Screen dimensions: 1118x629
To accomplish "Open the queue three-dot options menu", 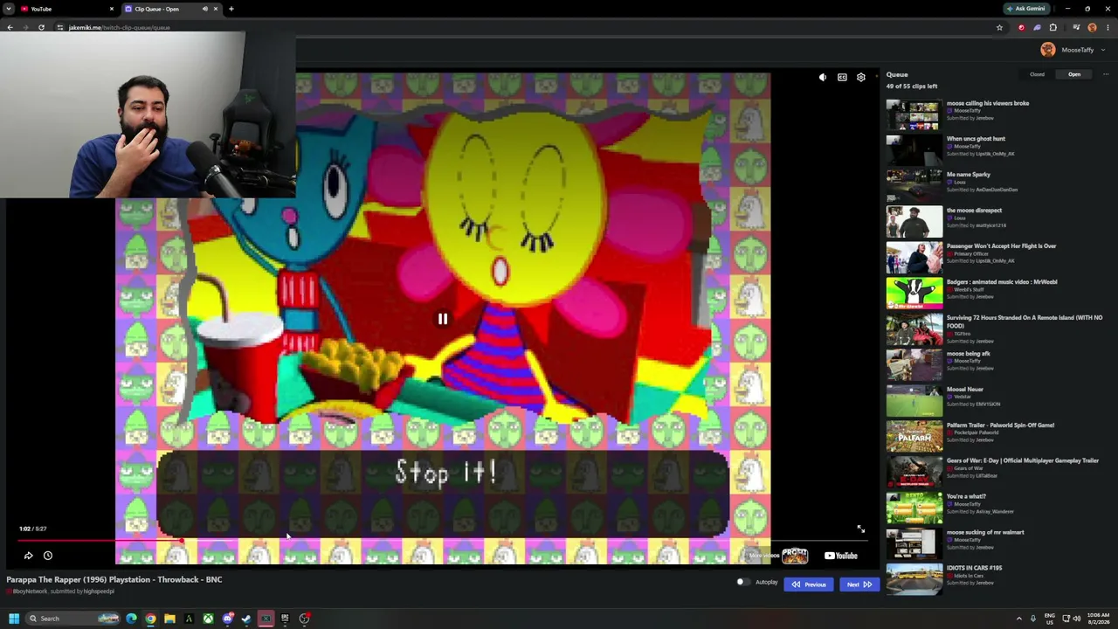I will [x=1106, y=75].
